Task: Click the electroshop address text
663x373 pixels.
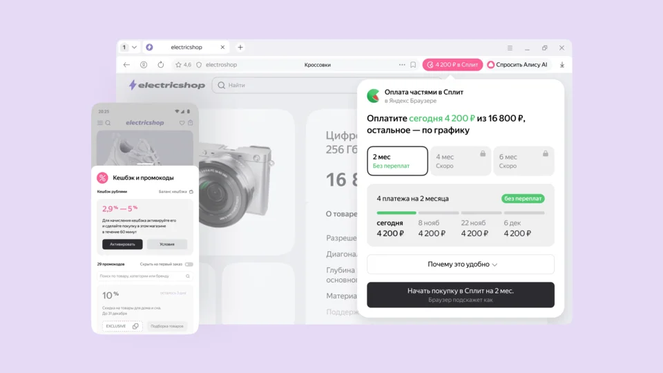Action: (221, 65)
